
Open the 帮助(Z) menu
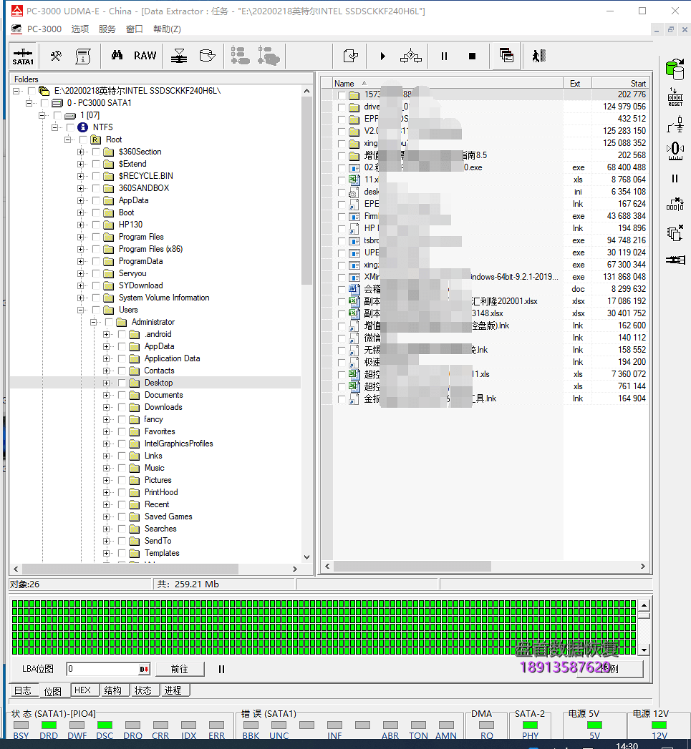167,29
